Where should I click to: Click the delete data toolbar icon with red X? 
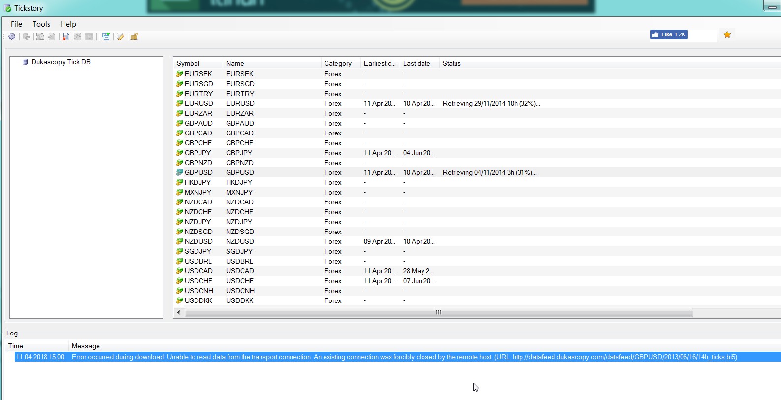pyautogui.click(x=65, y=36)
